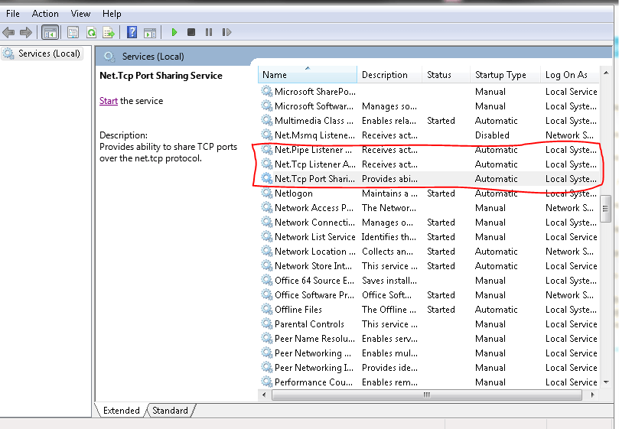Click the Pause Service toolbar icon
Screen dimensions: 619x429
pyautogui.click(x=208, y=32)
